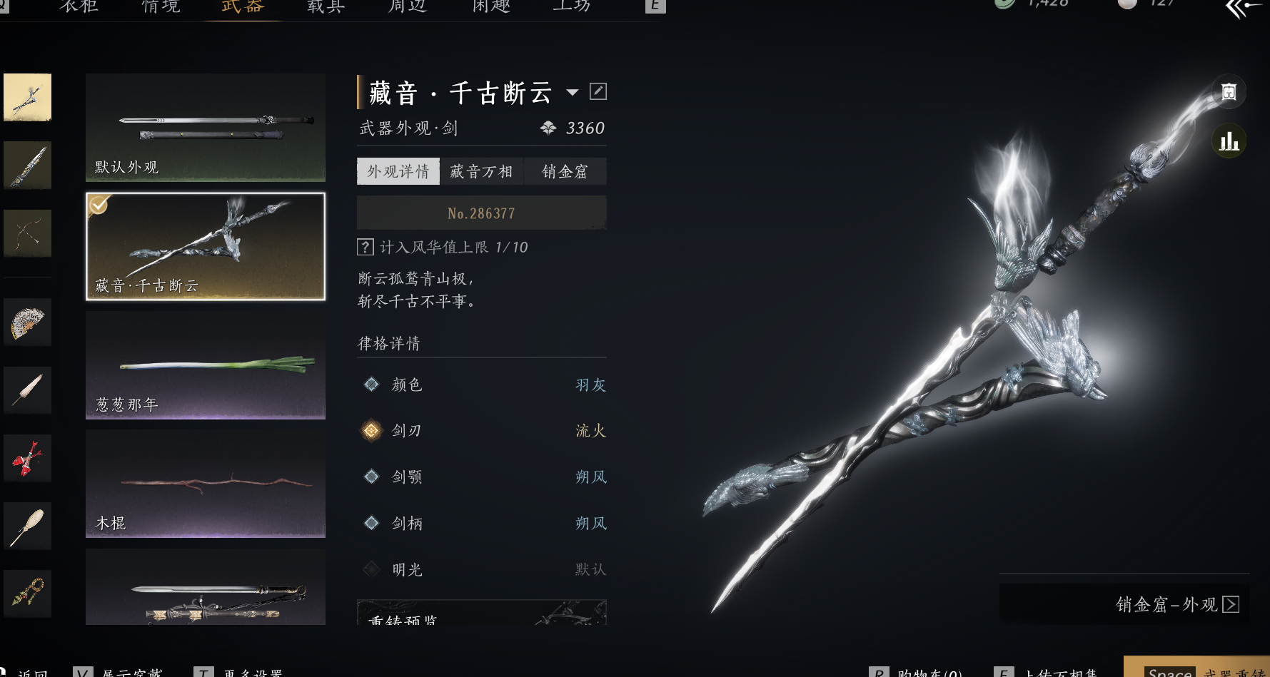Toggle the 剑颚 朔风 option

[482, 477]
